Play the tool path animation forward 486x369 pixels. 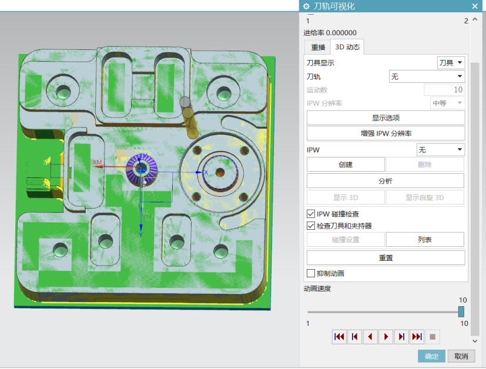pos(386,337)
